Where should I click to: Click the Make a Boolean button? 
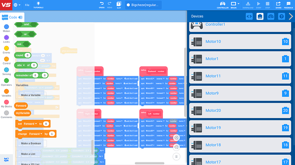click(x=31, y=143)
